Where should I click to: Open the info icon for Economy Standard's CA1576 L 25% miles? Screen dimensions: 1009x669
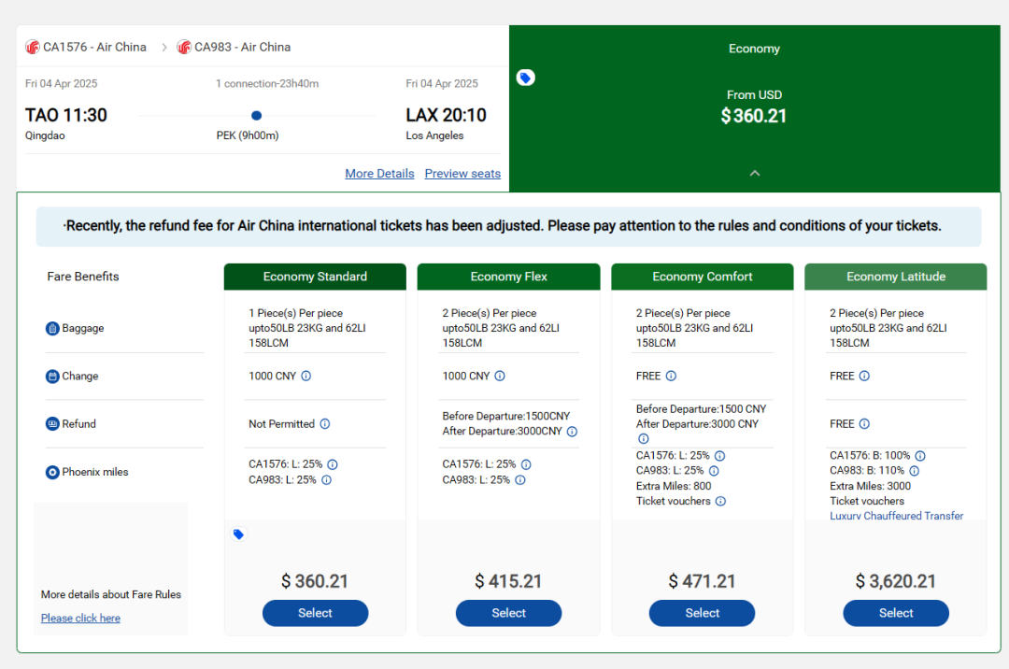pyautogui.click(x=333, y=464)
